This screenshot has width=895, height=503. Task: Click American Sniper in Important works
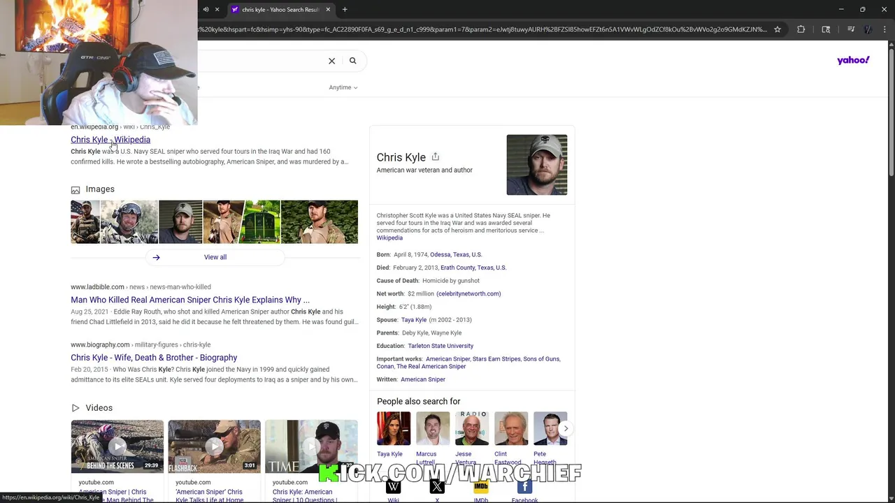pos(447,359)
